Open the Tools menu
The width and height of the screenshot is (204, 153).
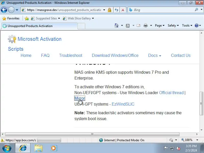tap(187, 25)
